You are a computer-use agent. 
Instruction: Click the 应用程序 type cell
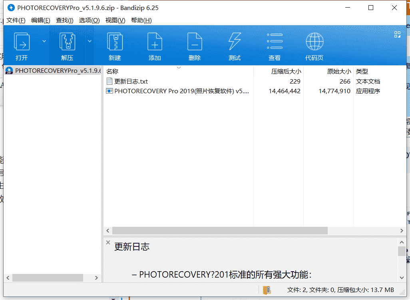tap(368, 91)
